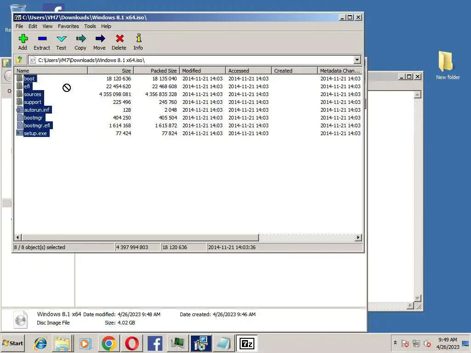Image resolution: width=471 pixels, height=353 pixels.
Task: Select the efi folder icon
Action: [19, 86]
